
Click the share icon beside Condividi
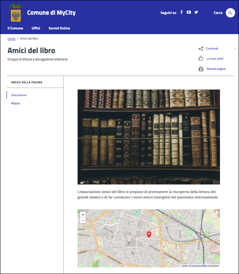coord(201,49)
